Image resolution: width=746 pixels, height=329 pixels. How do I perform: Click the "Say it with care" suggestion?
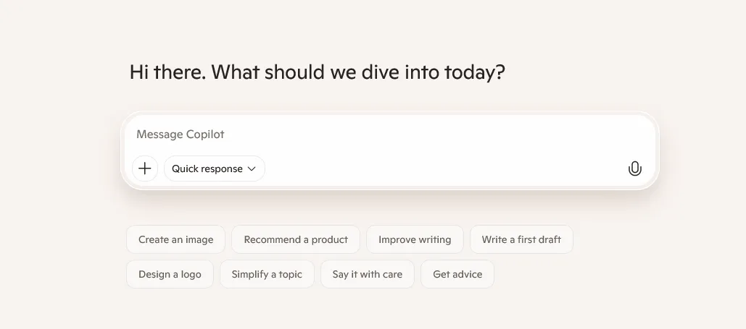pyautogui.click(x=367, y=274)
